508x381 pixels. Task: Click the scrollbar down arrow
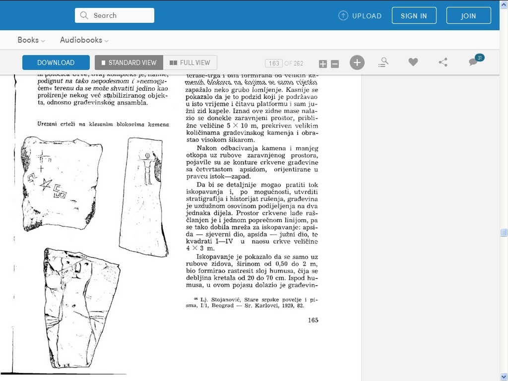(x=504, y=377)
